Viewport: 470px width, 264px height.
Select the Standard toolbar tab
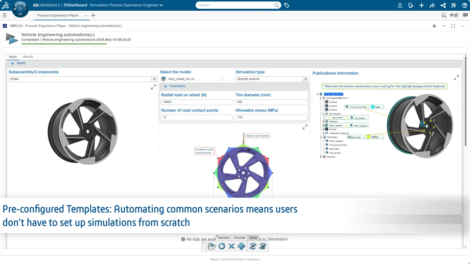click(224, 238)
